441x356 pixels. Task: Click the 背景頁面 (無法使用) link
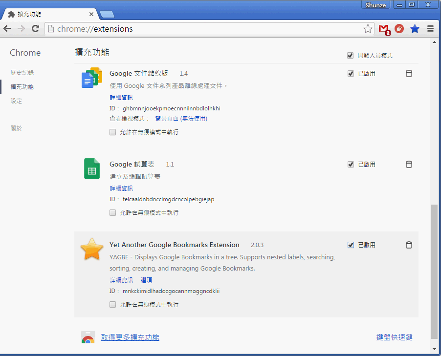click(181, 119)
